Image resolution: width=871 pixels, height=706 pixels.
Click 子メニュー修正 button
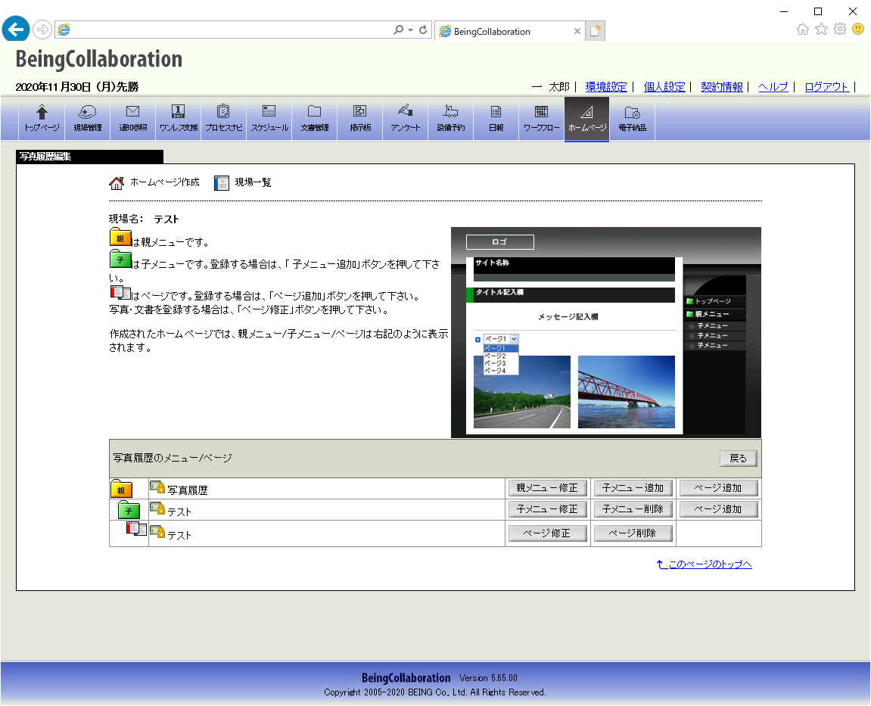(x=547, y=509)
